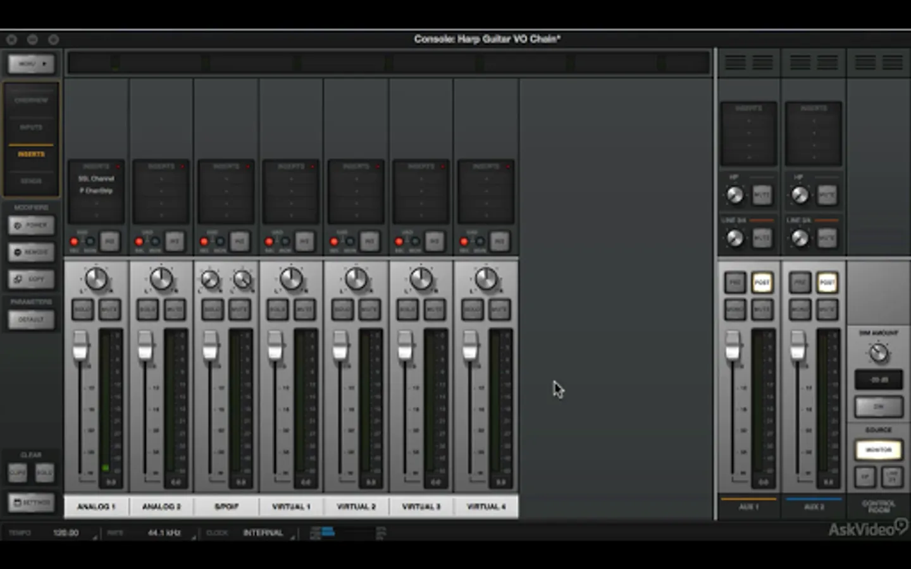
Task: Select MONITOR as control room source
Action: pyautogui.click(x=879, y=450)
